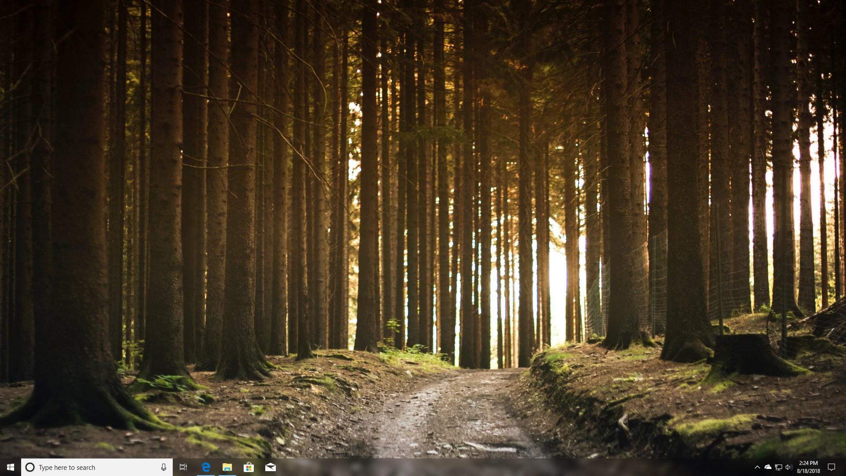Click the 2:24 PM time display
The image size is (846, 476).
pos(808,464)
